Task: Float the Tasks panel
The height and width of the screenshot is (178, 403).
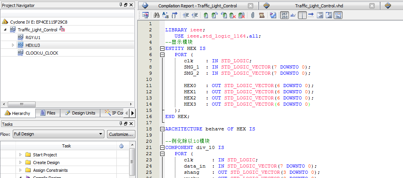Action: (x=126, y=124)
